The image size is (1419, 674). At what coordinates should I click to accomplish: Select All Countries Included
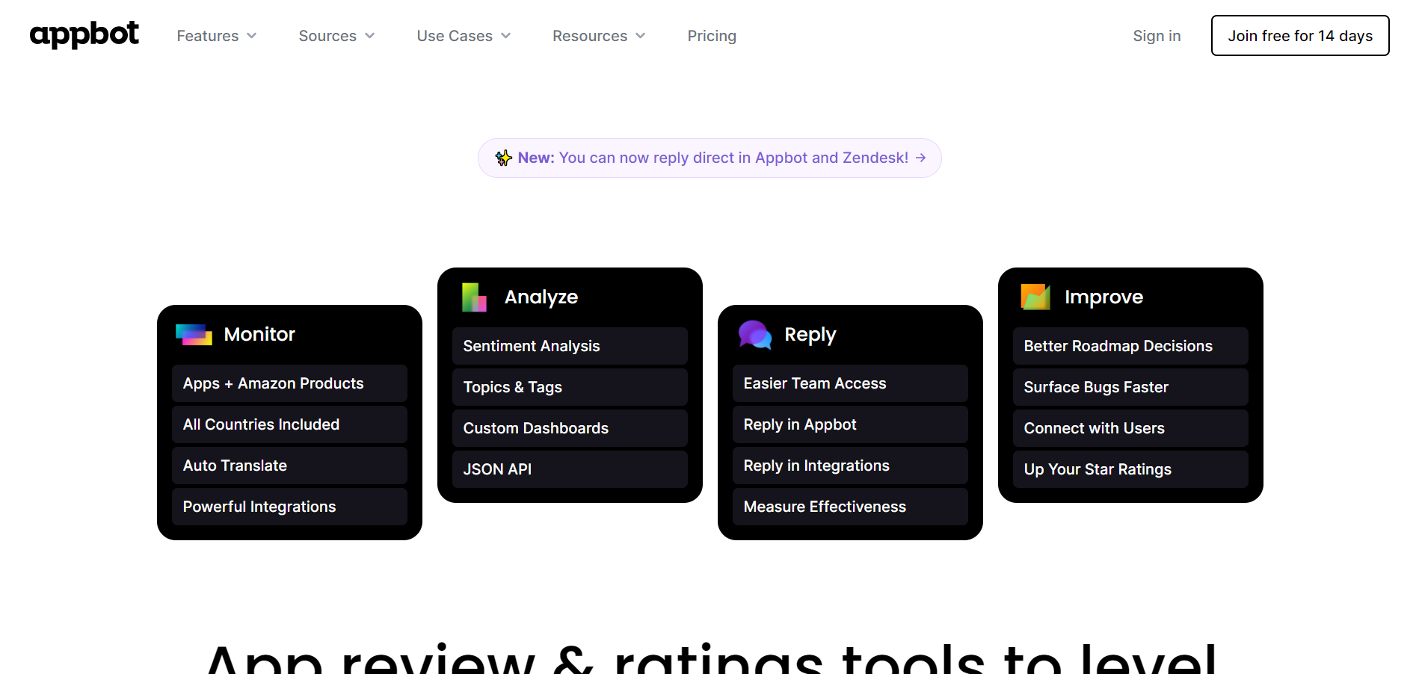coord(289,424)
